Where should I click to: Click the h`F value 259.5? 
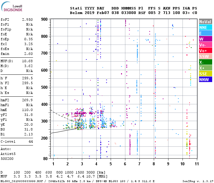[28, 78]
